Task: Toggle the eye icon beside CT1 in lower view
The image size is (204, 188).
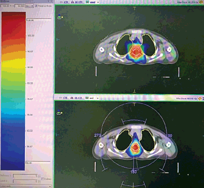Action: tap(61, 98)
